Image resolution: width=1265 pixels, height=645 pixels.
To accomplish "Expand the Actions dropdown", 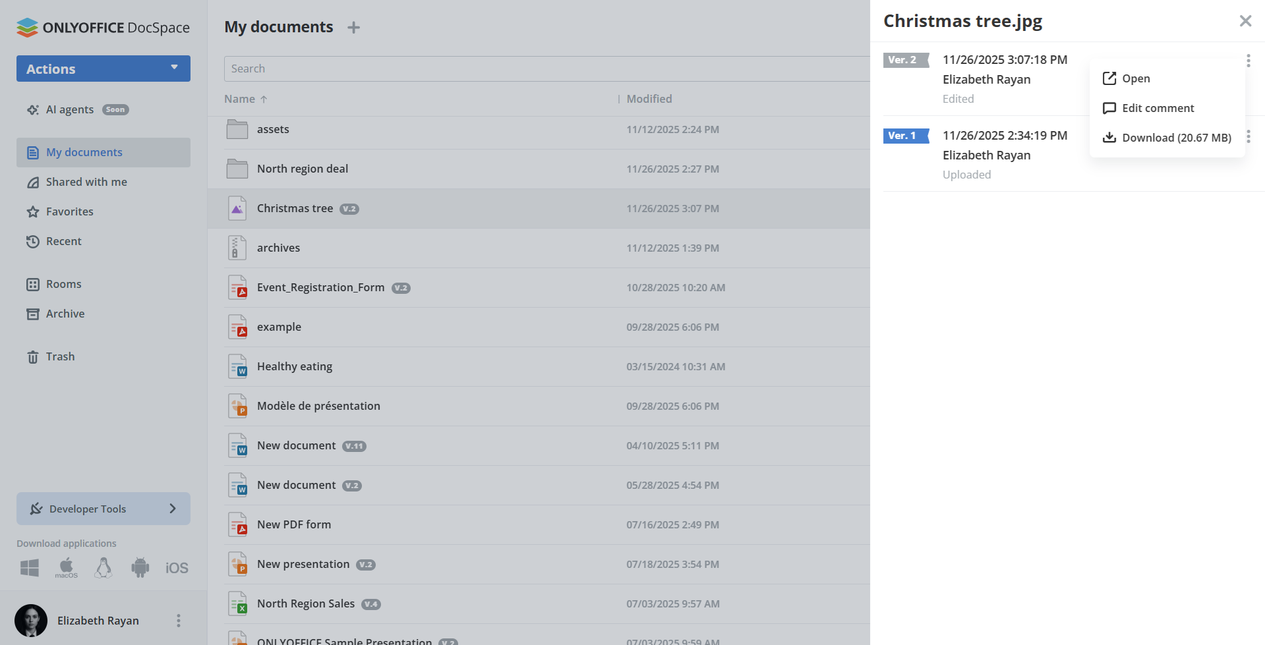I will tap(103, 69).
